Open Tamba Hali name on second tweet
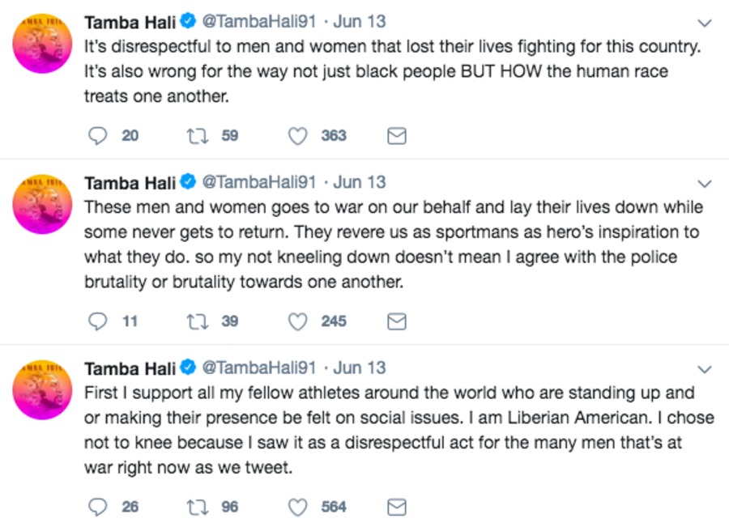This screenshot has height=527, width=729. (130, 183)
